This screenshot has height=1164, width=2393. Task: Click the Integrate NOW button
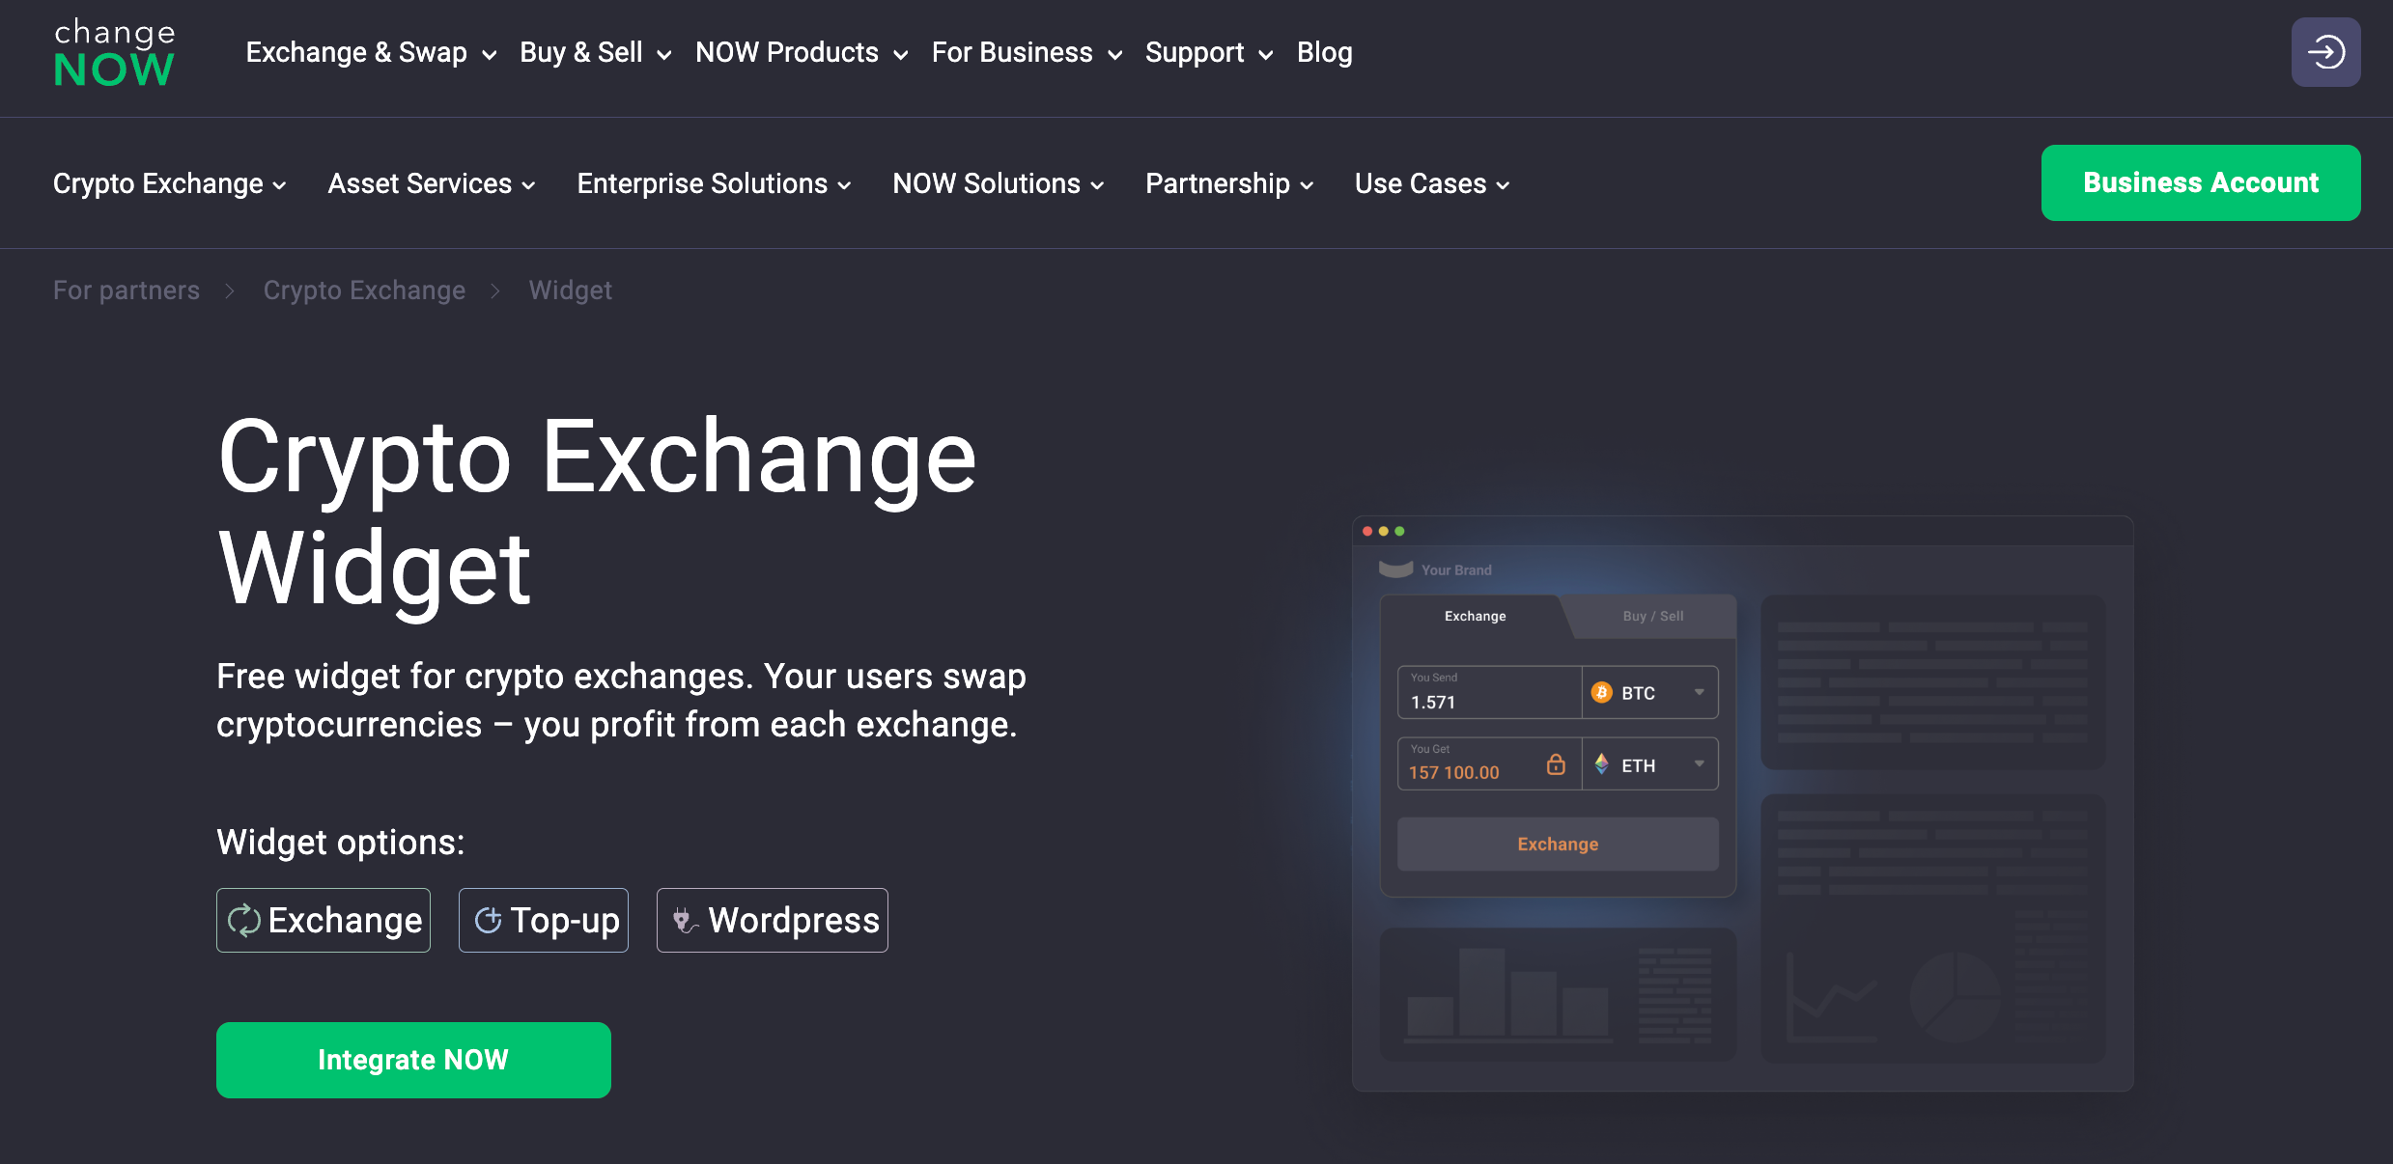[412, 1060]
